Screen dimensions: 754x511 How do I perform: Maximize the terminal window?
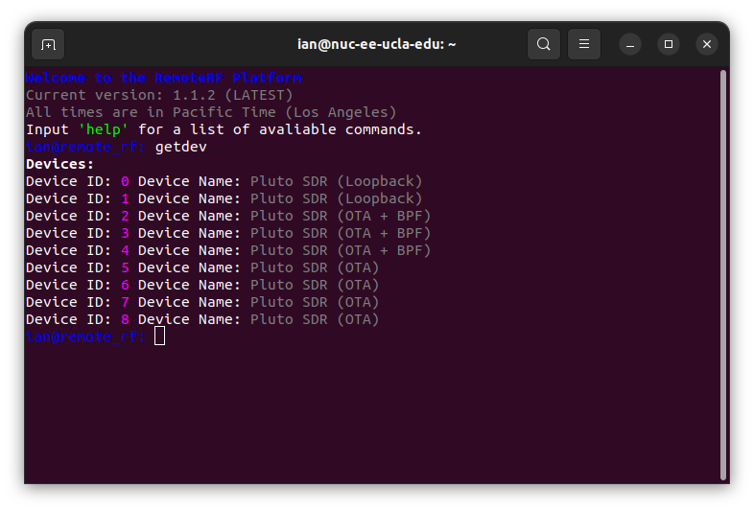pos(669,44)
